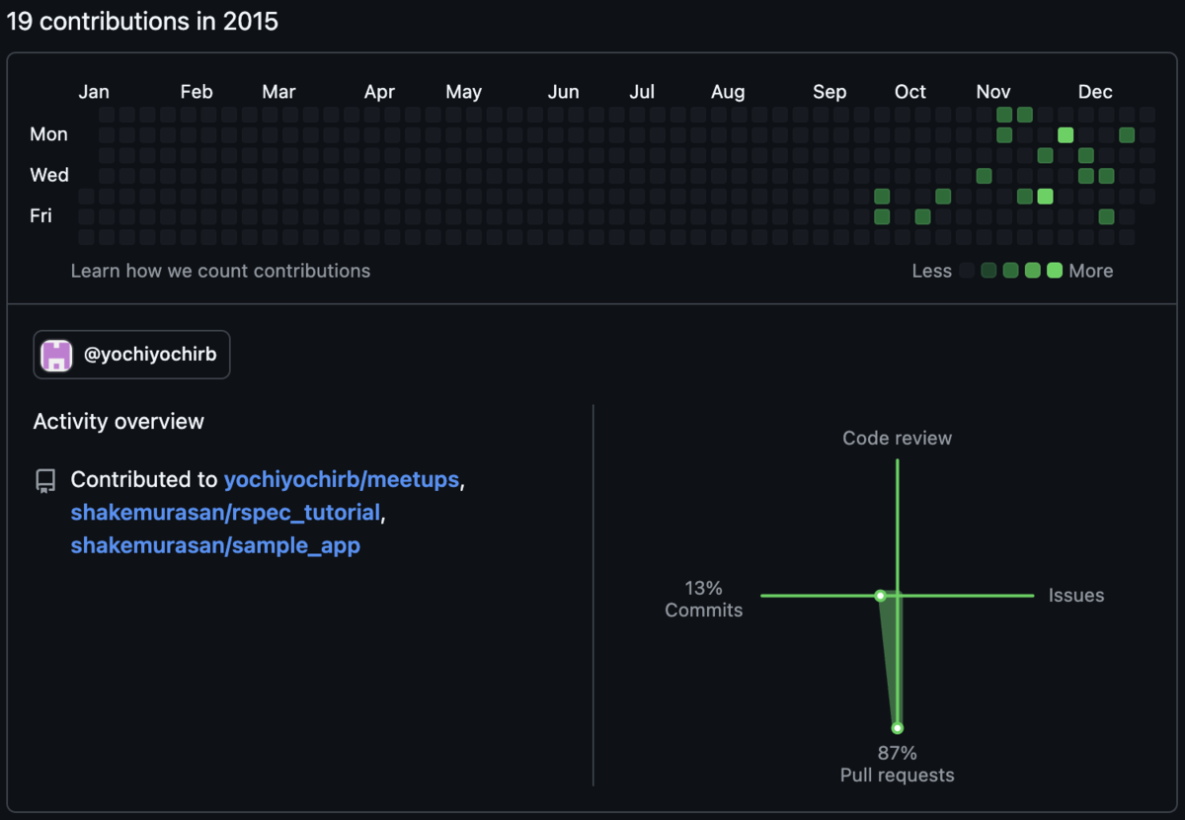Click the repository icon beside Contributed to
This screenshot has height=820, width=1185.
[x=45, y=481]
